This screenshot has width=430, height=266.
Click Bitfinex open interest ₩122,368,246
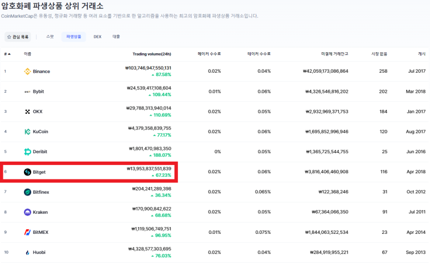tap(333, 192)
